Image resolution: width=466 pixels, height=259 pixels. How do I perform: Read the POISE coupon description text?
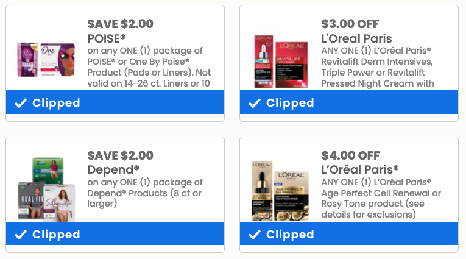(x=149, y=67)
